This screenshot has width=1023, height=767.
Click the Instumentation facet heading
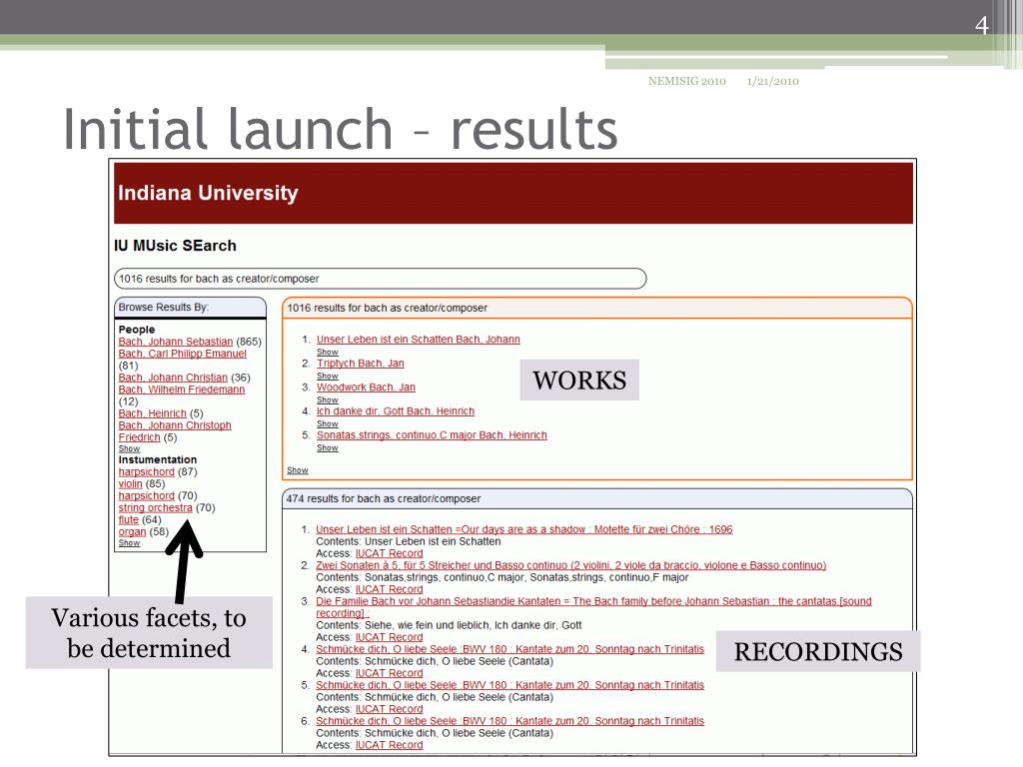point(157,459)
